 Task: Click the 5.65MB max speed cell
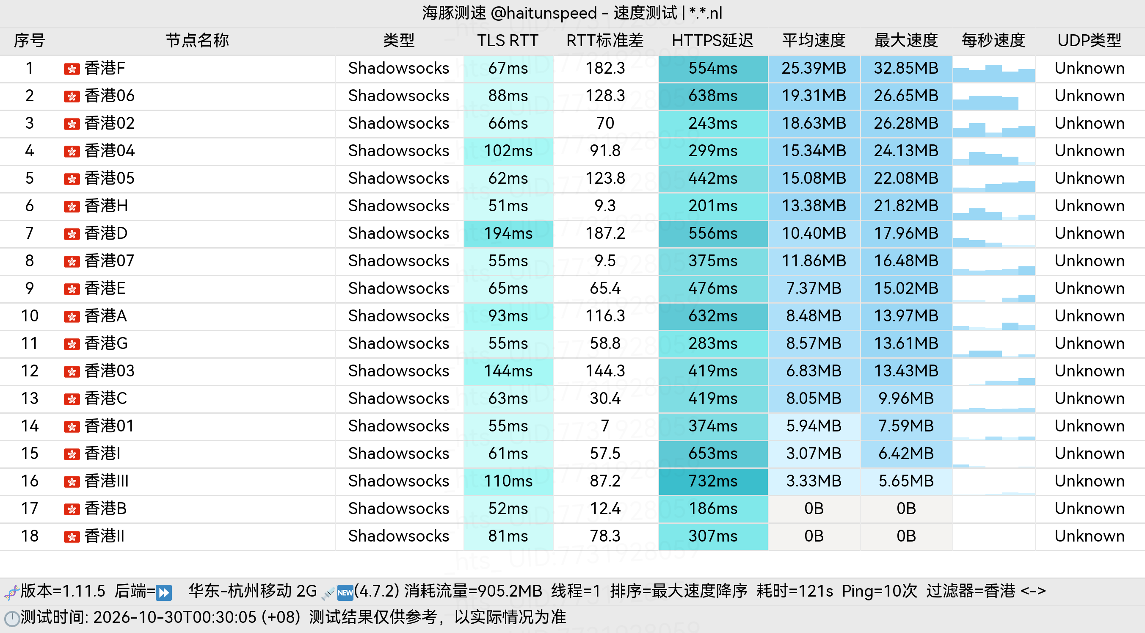click(x=906, y=481)
